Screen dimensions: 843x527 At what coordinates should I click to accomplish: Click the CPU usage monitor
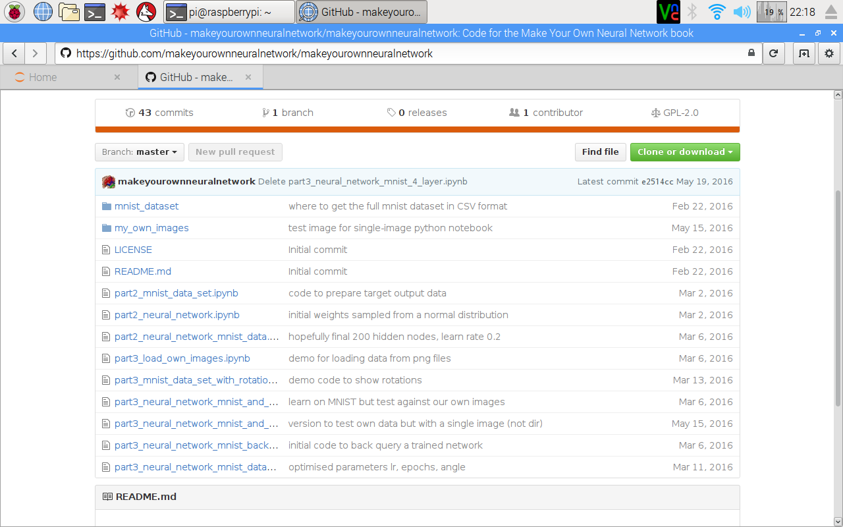[x=771, y=11]
